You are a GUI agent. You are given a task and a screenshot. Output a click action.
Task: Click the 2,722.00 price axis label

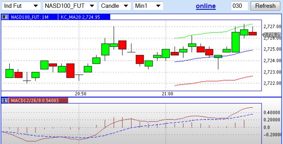(272, 83)
